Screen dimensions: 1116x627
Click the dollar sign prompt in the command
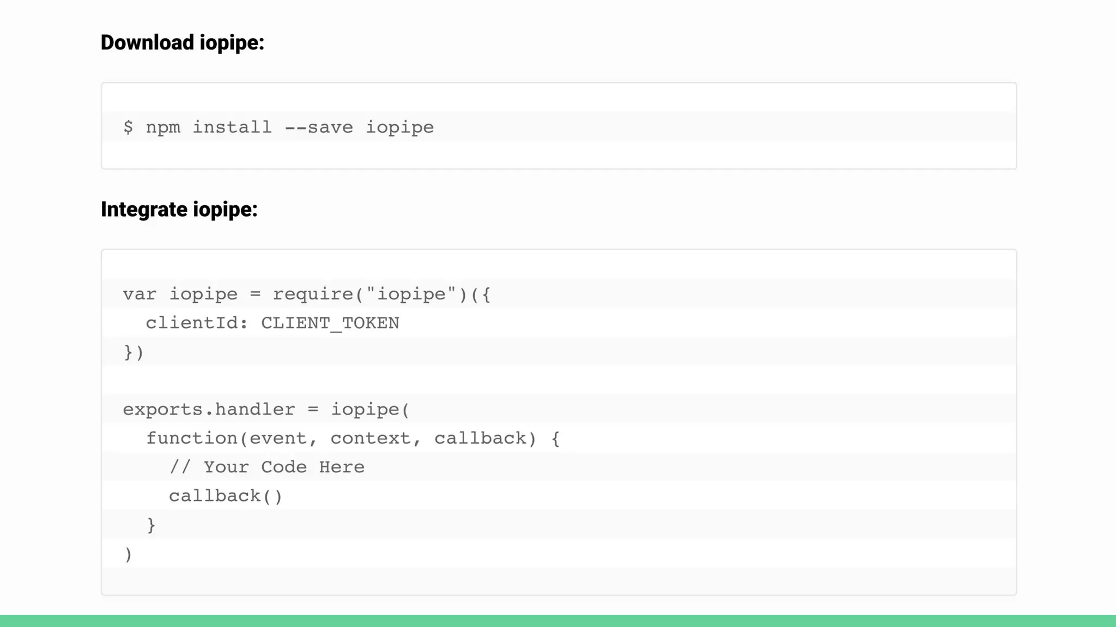(128, 127)
